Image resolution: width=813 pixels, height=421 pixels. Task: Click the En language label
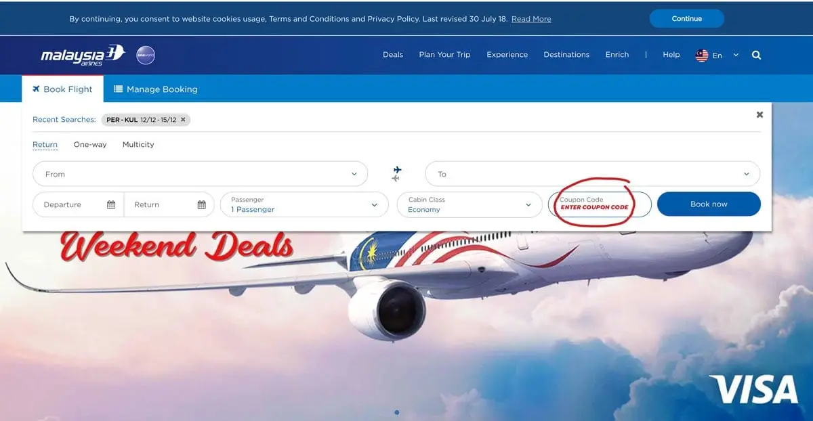point(717,56)
